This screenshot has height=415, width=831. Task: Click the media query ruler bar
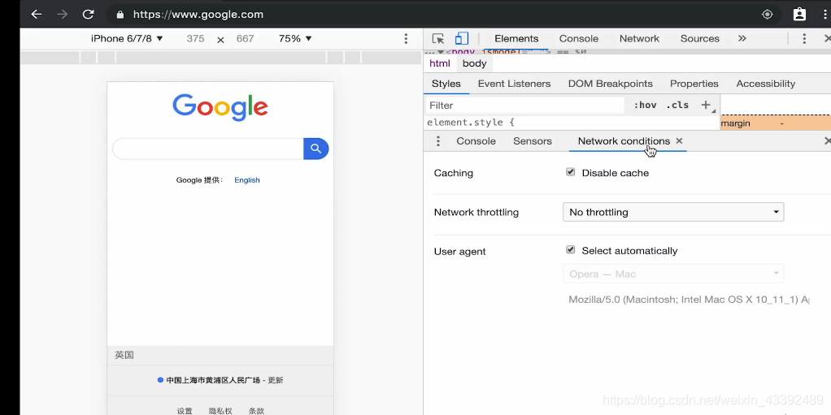tap(221, 57)
